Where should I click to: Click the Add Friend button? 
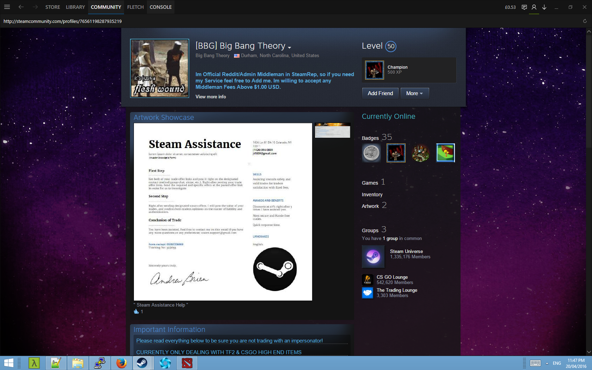tap(380, 93)
